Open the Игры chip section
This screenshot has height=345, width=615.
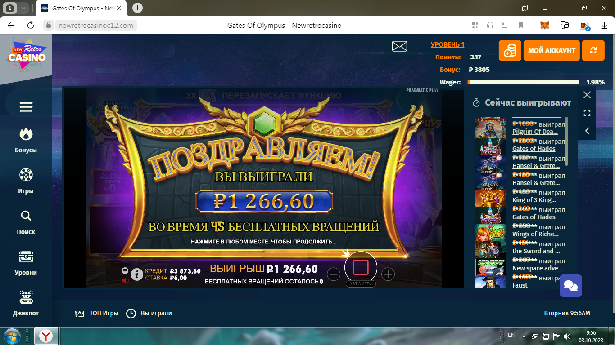(x=26, y=181)
